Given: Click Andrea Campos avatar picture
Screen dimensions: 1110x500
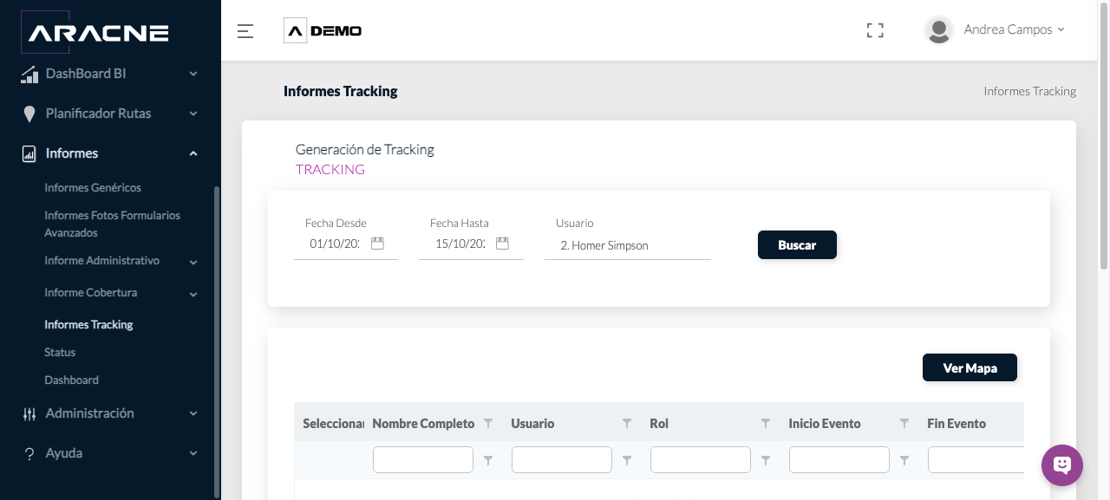Looking at the screenshot, I should click(939, 30).
